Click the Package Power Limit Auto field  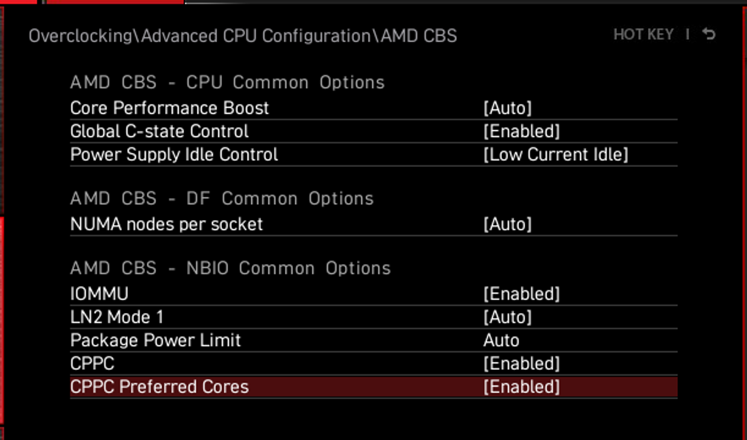501,341
